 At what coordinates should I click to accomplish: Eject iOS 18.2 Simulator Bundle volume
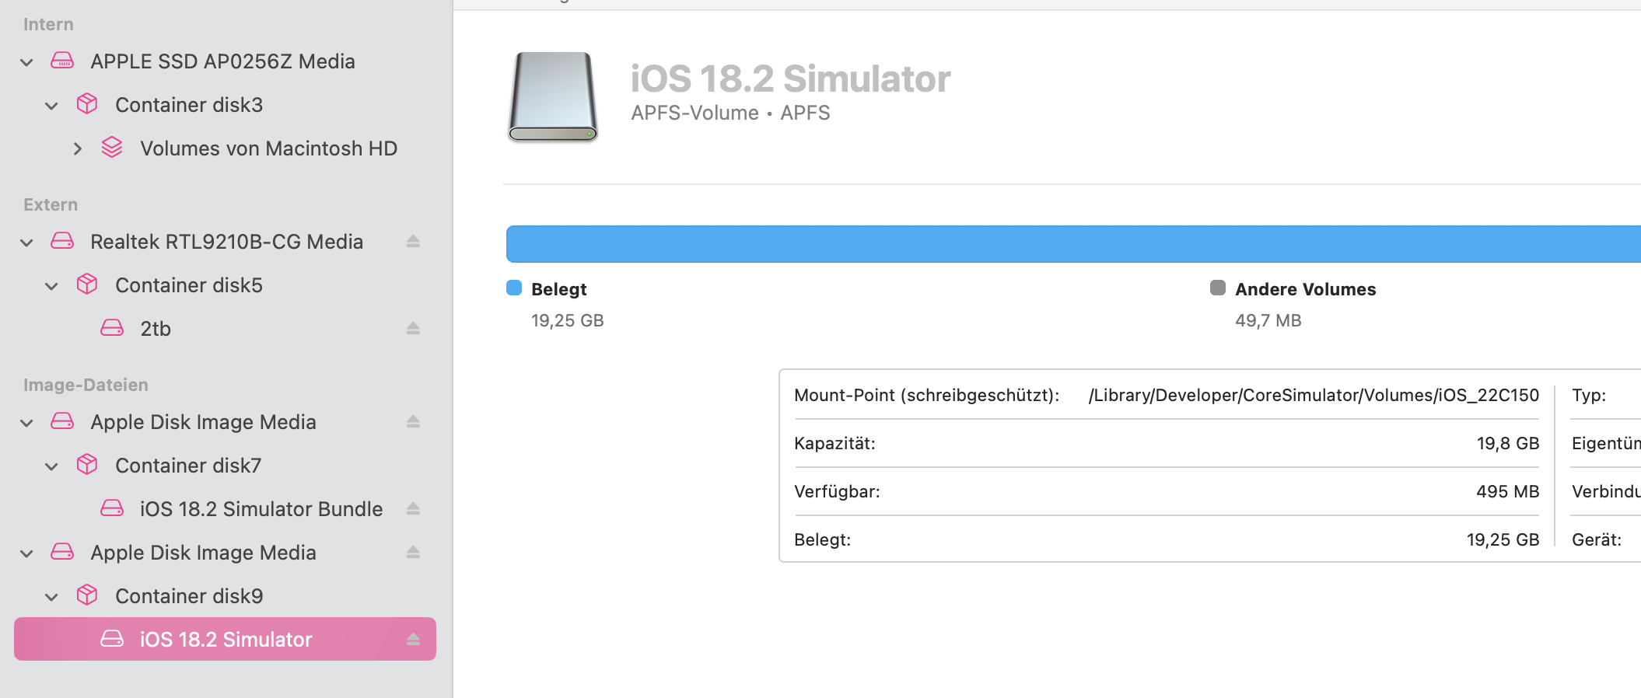tap(413, 509)
